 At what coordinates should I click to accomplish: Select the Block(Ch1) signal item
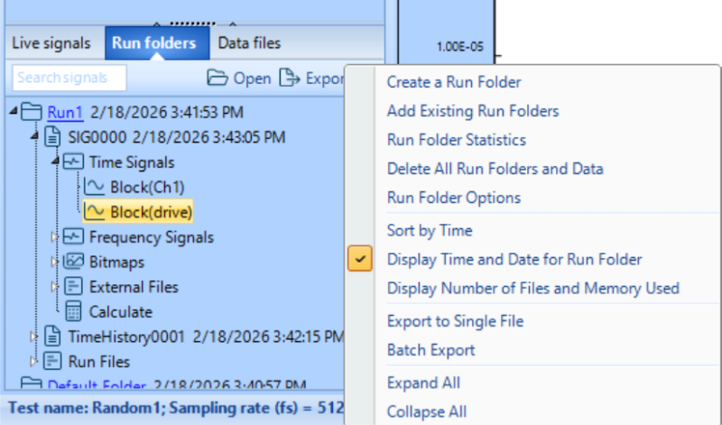[148, 188]
